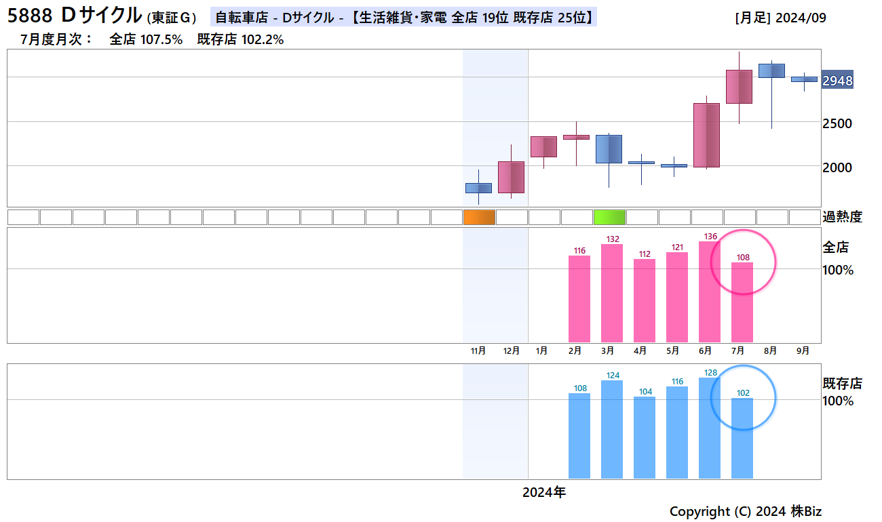The height and width of the screenshot is (522, 882).
Task: Click the blue existing-store bar labeled 116
Action: [x=677, y=433]
